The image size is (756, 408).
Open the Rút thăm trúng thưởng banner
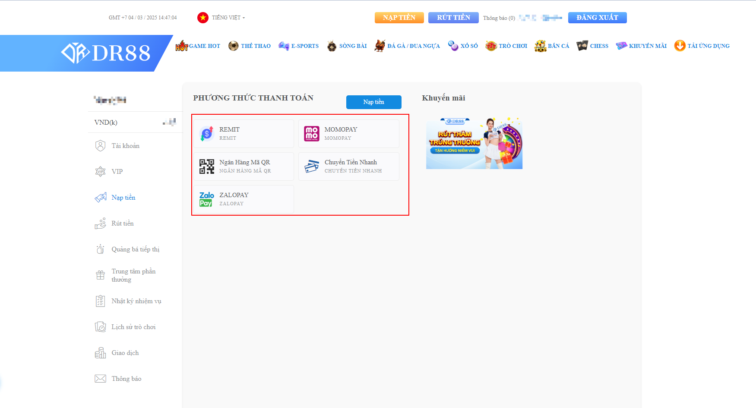(x=474, y=143)
